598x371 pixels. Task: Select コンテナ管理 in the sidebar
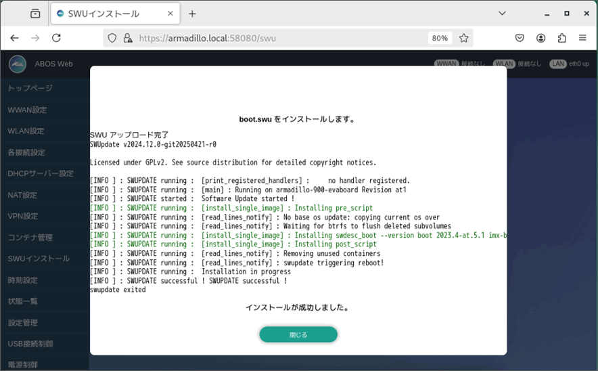(x=30, y=238)
